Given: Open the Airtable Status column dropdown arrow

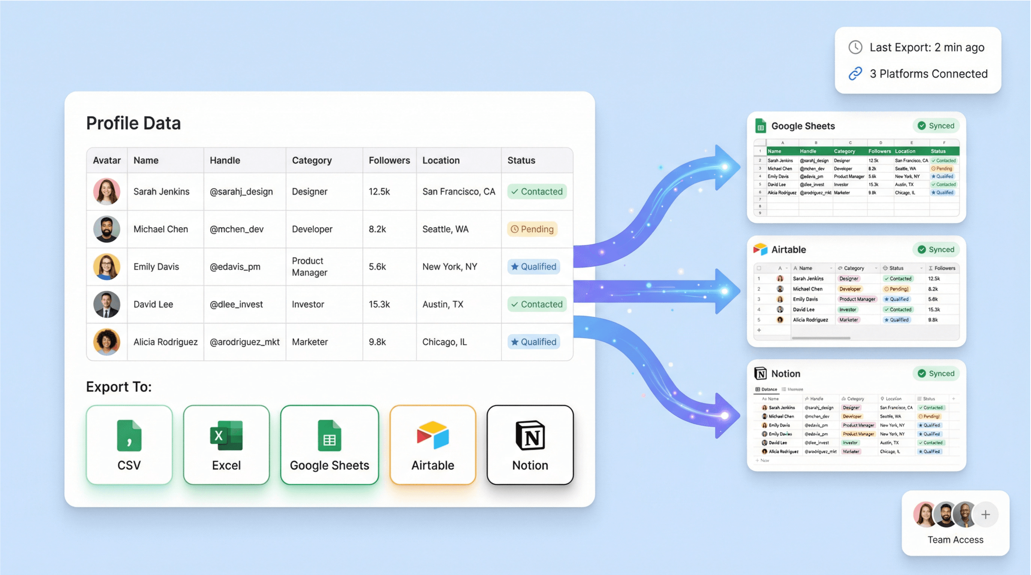Looking at the screenshot, I should click(x=921, y=268).
